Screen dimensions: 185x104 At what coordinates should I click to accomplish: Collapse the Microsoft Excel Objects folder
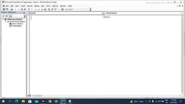[5, 22]
